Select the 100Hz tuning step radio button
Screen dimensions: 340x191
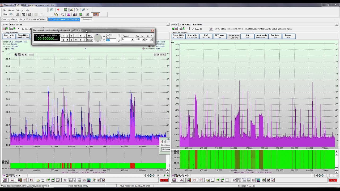point(104,35)
